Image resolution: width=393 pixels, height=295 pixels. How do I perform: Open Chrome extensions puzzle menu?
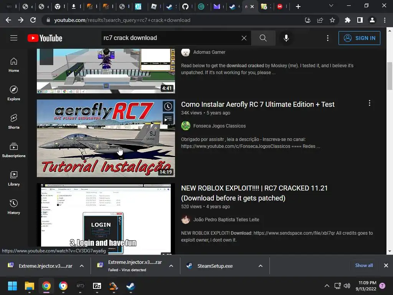[x=347, y=20]
